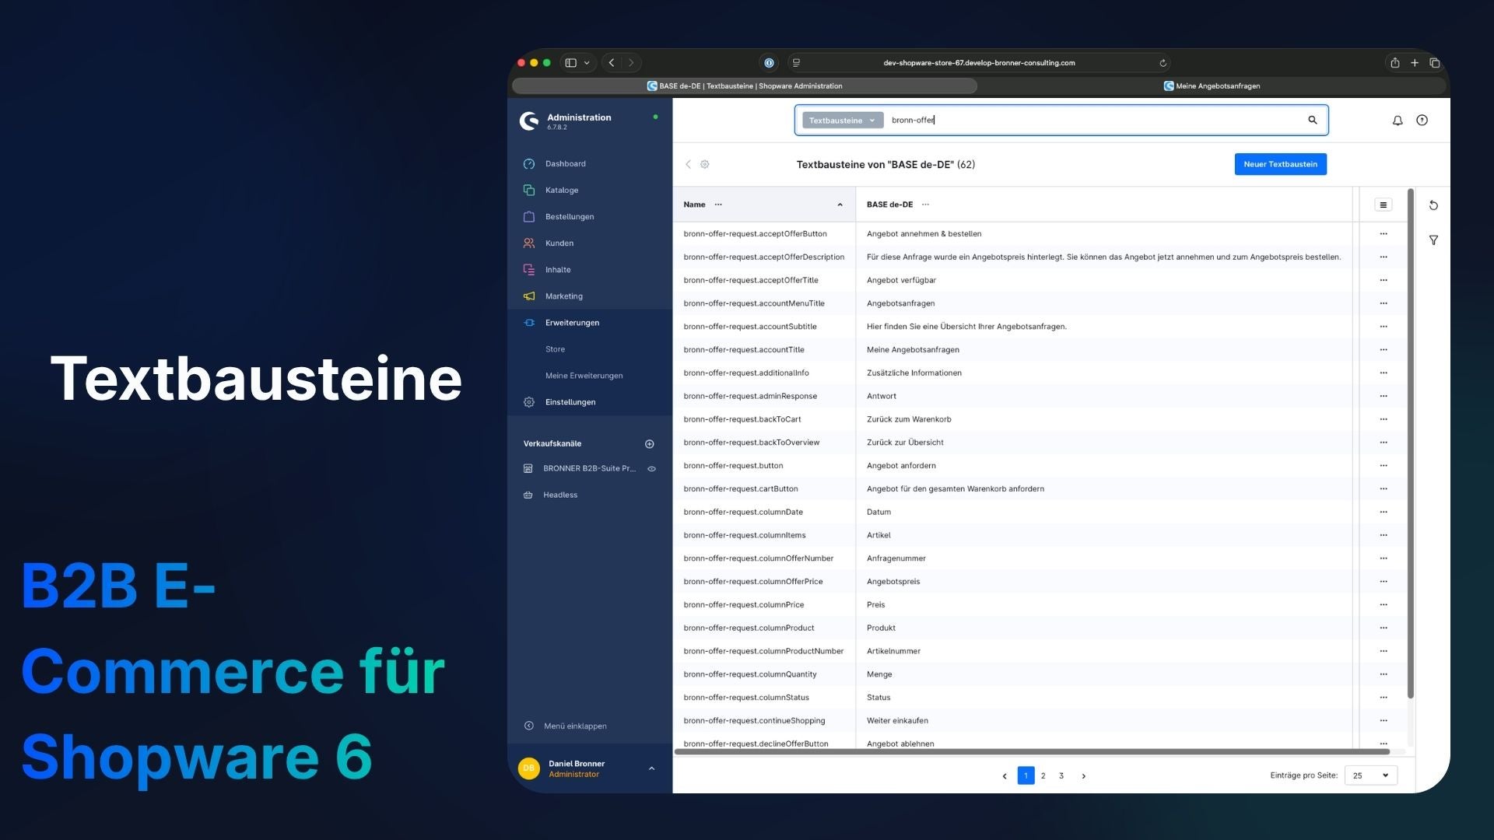
Task: Click the Shopware logo
Action: point(529,121)
